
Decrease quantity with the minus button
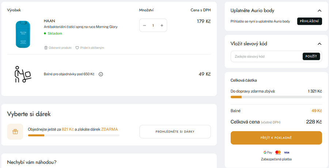(x=144, y=26)
